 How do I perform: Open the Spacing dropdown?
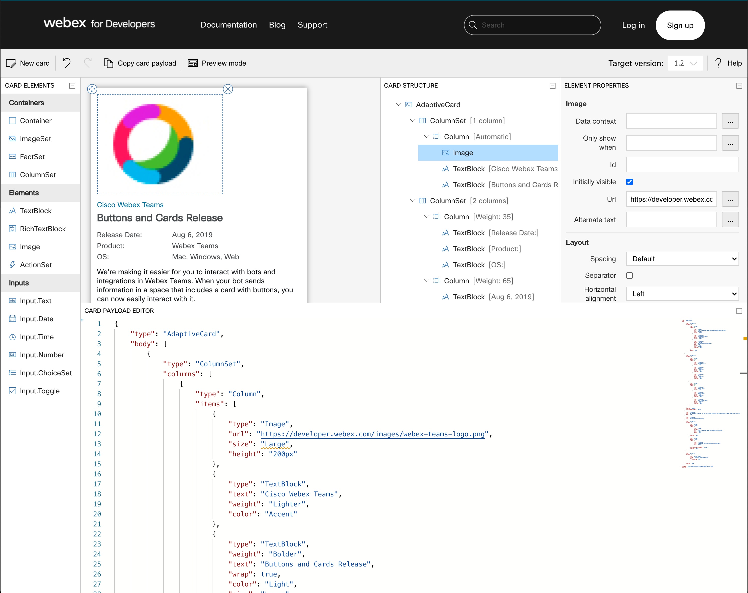pos(682,259)
